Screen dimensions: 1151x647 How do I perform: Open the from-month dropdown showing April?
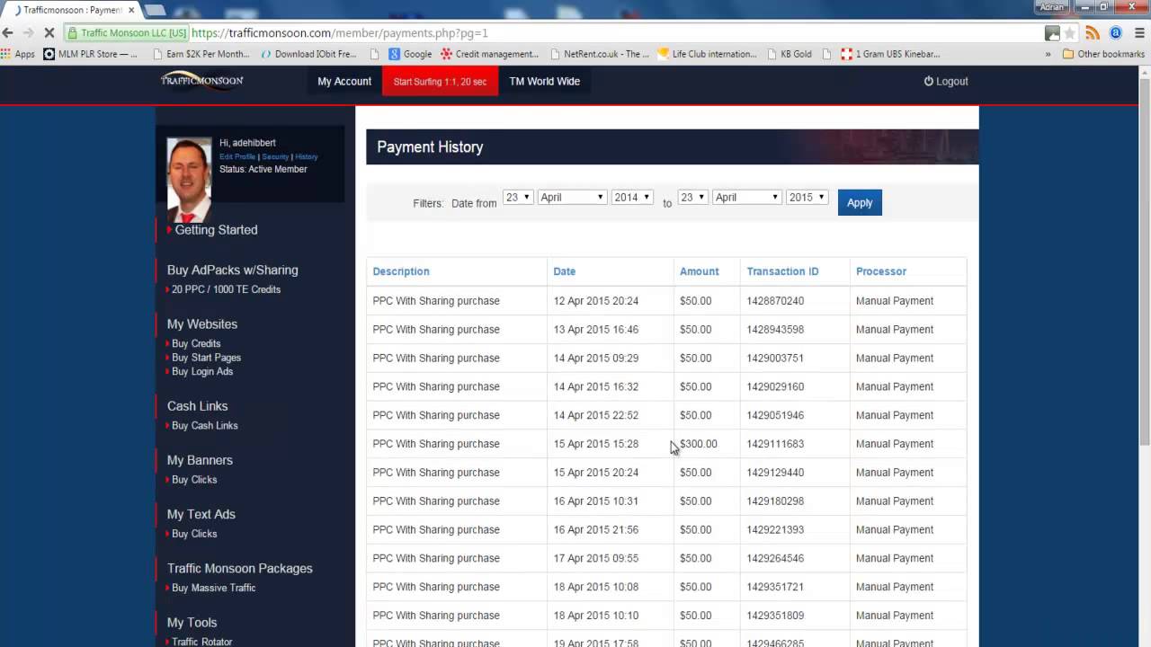click(572, 197)
